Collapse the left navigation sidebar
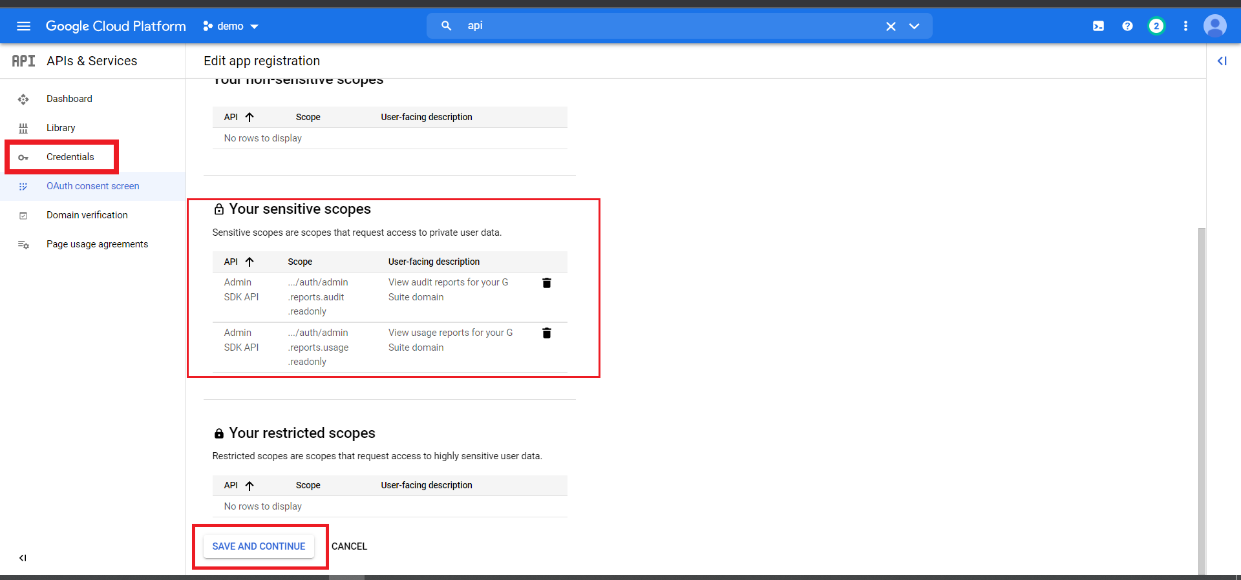The height and width of the screenshot is (580, 1241). pos(23,558)
